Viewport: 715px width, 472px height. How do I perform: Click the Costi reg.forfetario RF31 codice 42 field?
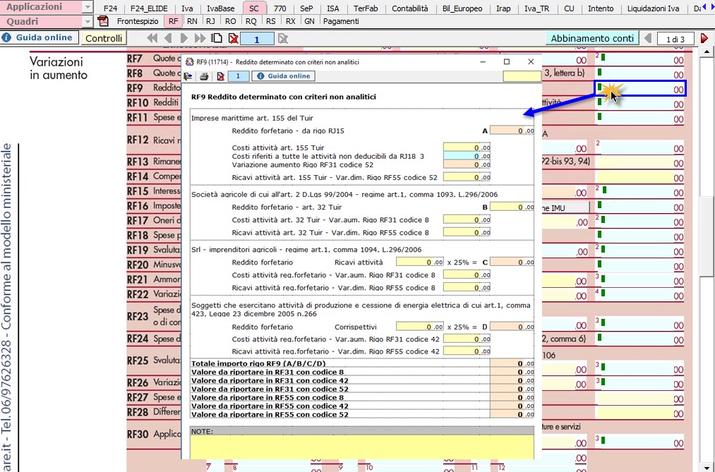click(467, 339)
